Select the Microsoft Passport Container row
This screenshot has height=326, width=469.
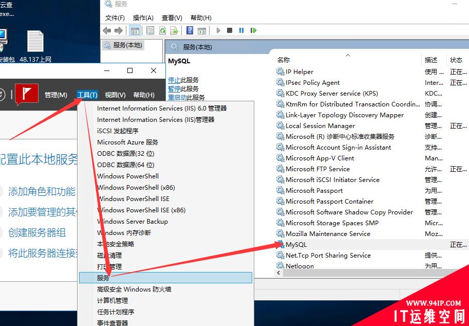(x=372, y=201)
